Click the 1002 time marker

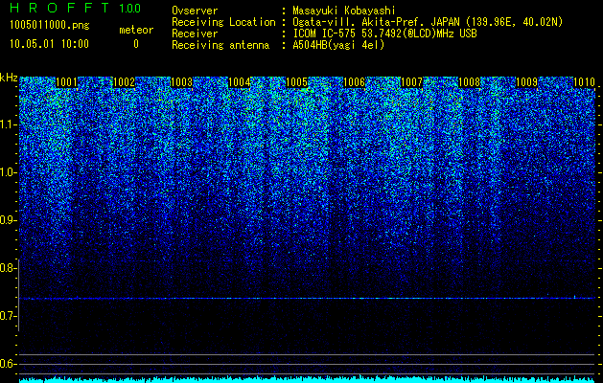click(x=125, y=82)
